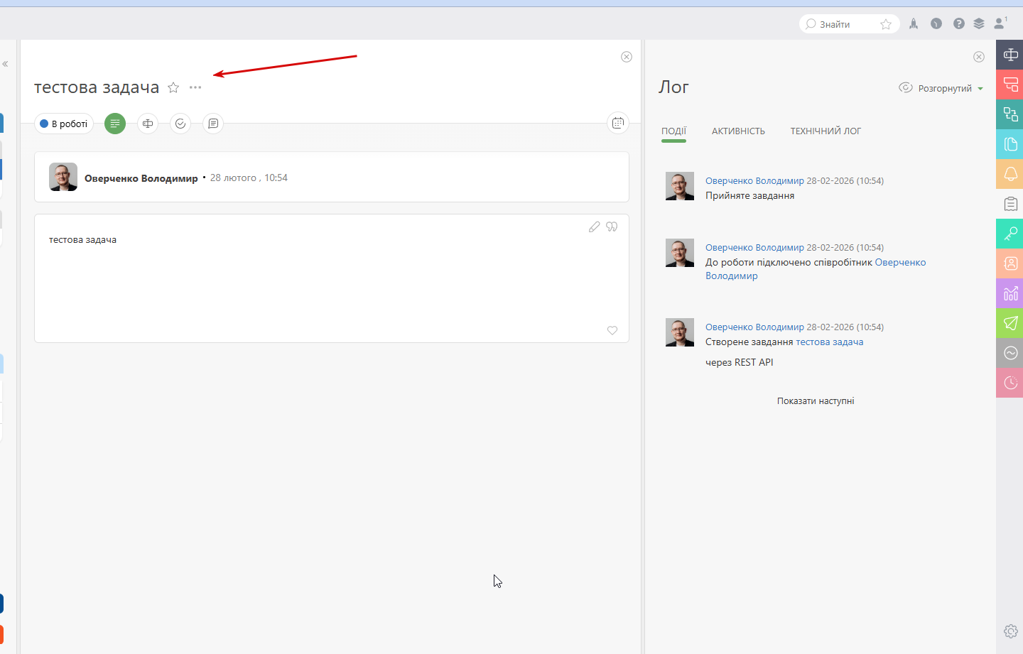This screenshot has height=654, width=1023.
Task: Open the 'Розгорнутий' view dropdown
Action: 941,88
